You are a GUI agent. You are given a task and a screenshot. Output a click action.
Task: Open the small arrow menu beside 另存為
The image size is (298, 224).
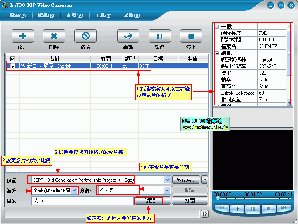[x=204, y=180]
